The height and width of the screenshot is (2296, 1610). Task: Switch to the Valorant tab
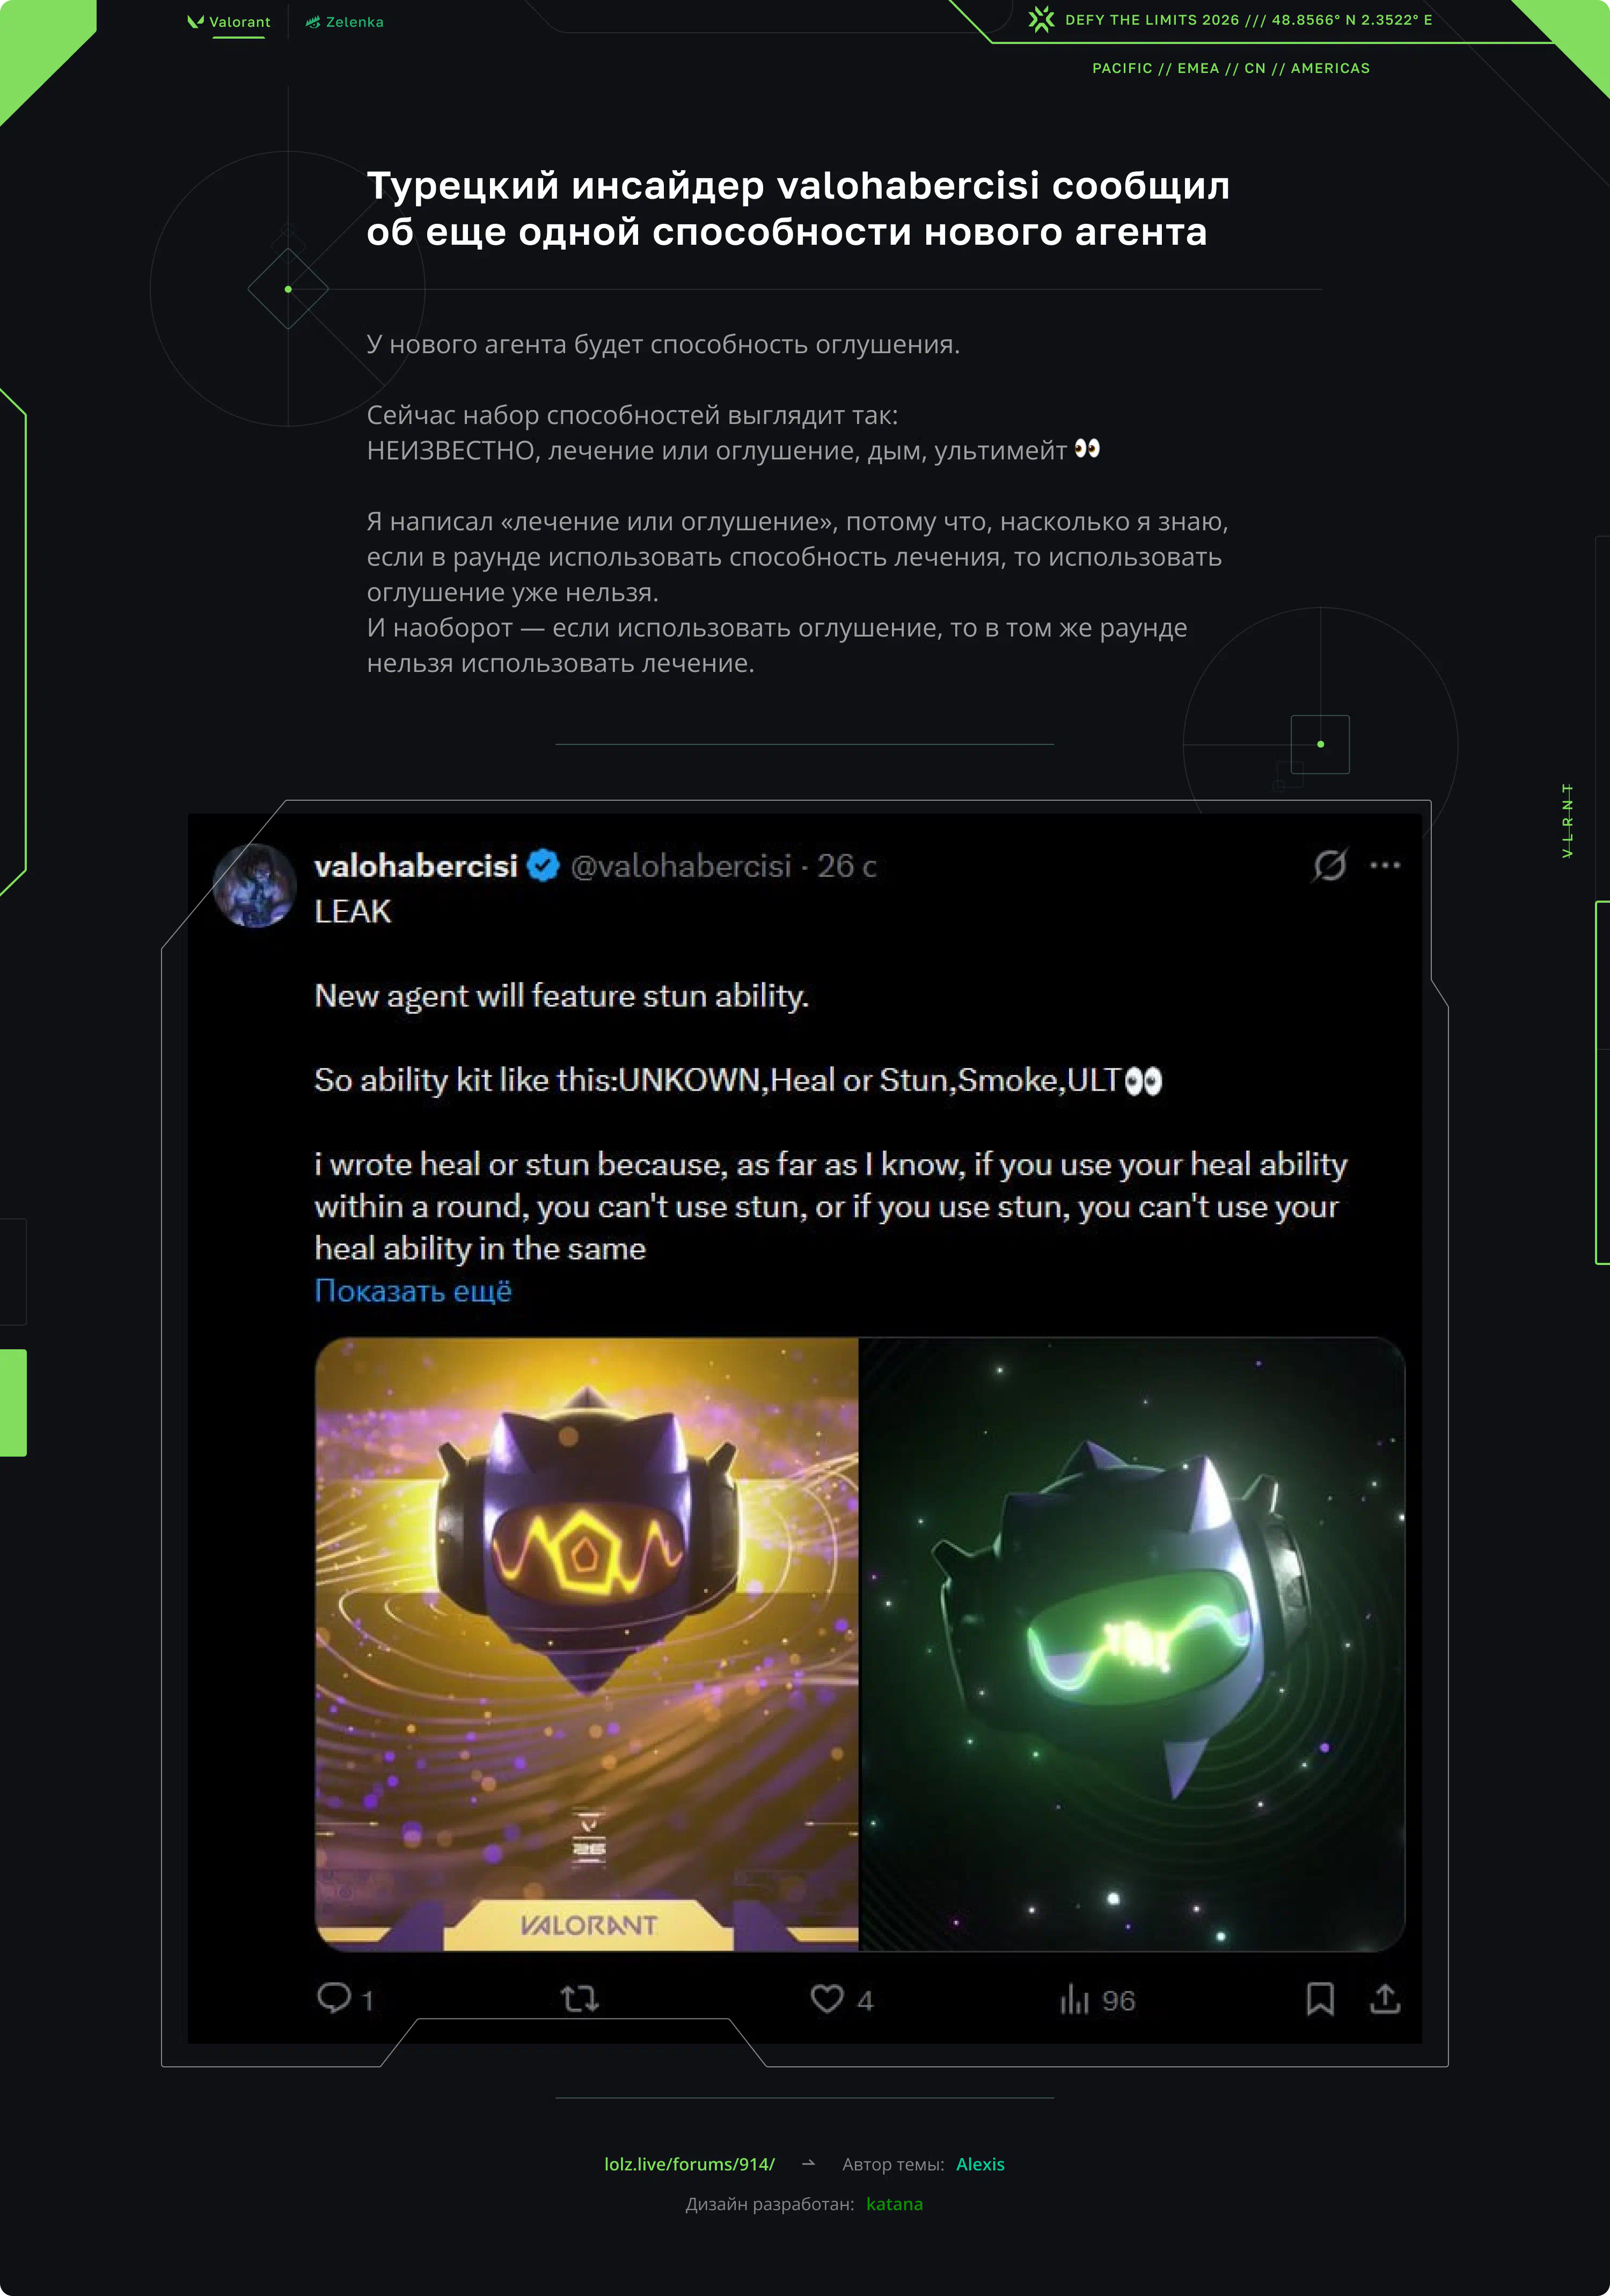click(x=229, y=22)
